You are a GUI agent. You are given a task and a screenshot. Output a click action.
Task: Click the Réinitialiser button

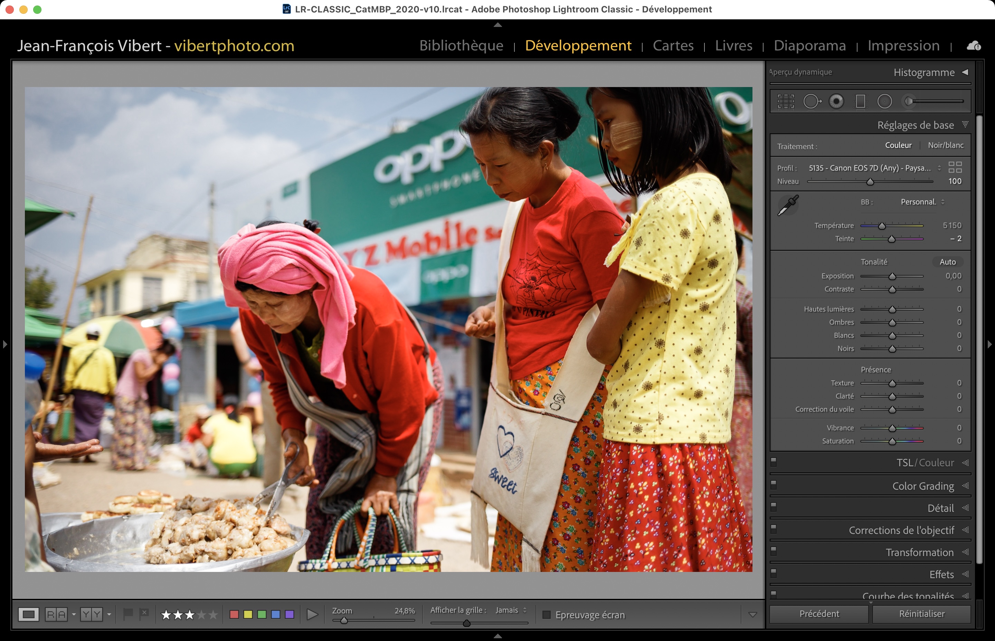tap(921, 614)
